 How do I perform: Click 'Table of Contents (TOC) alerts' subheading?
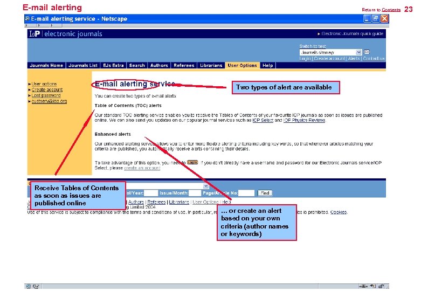coord(128,106)
